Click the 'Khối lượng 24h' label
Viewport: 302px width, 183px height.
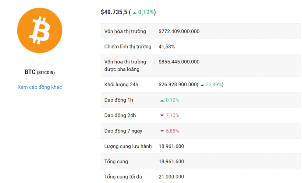click(121, 84)
